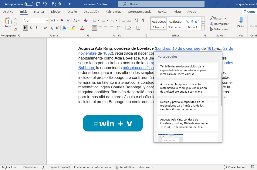The width and height of the screenshot is (257, 170).
Task: Apply the Título 1 style
Action: 192,24
